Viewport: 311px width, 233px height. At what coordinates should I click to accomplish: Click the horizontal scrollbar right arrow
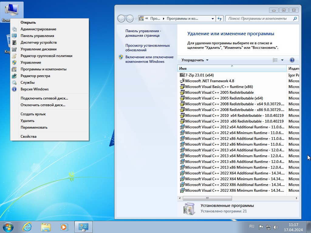296,198
